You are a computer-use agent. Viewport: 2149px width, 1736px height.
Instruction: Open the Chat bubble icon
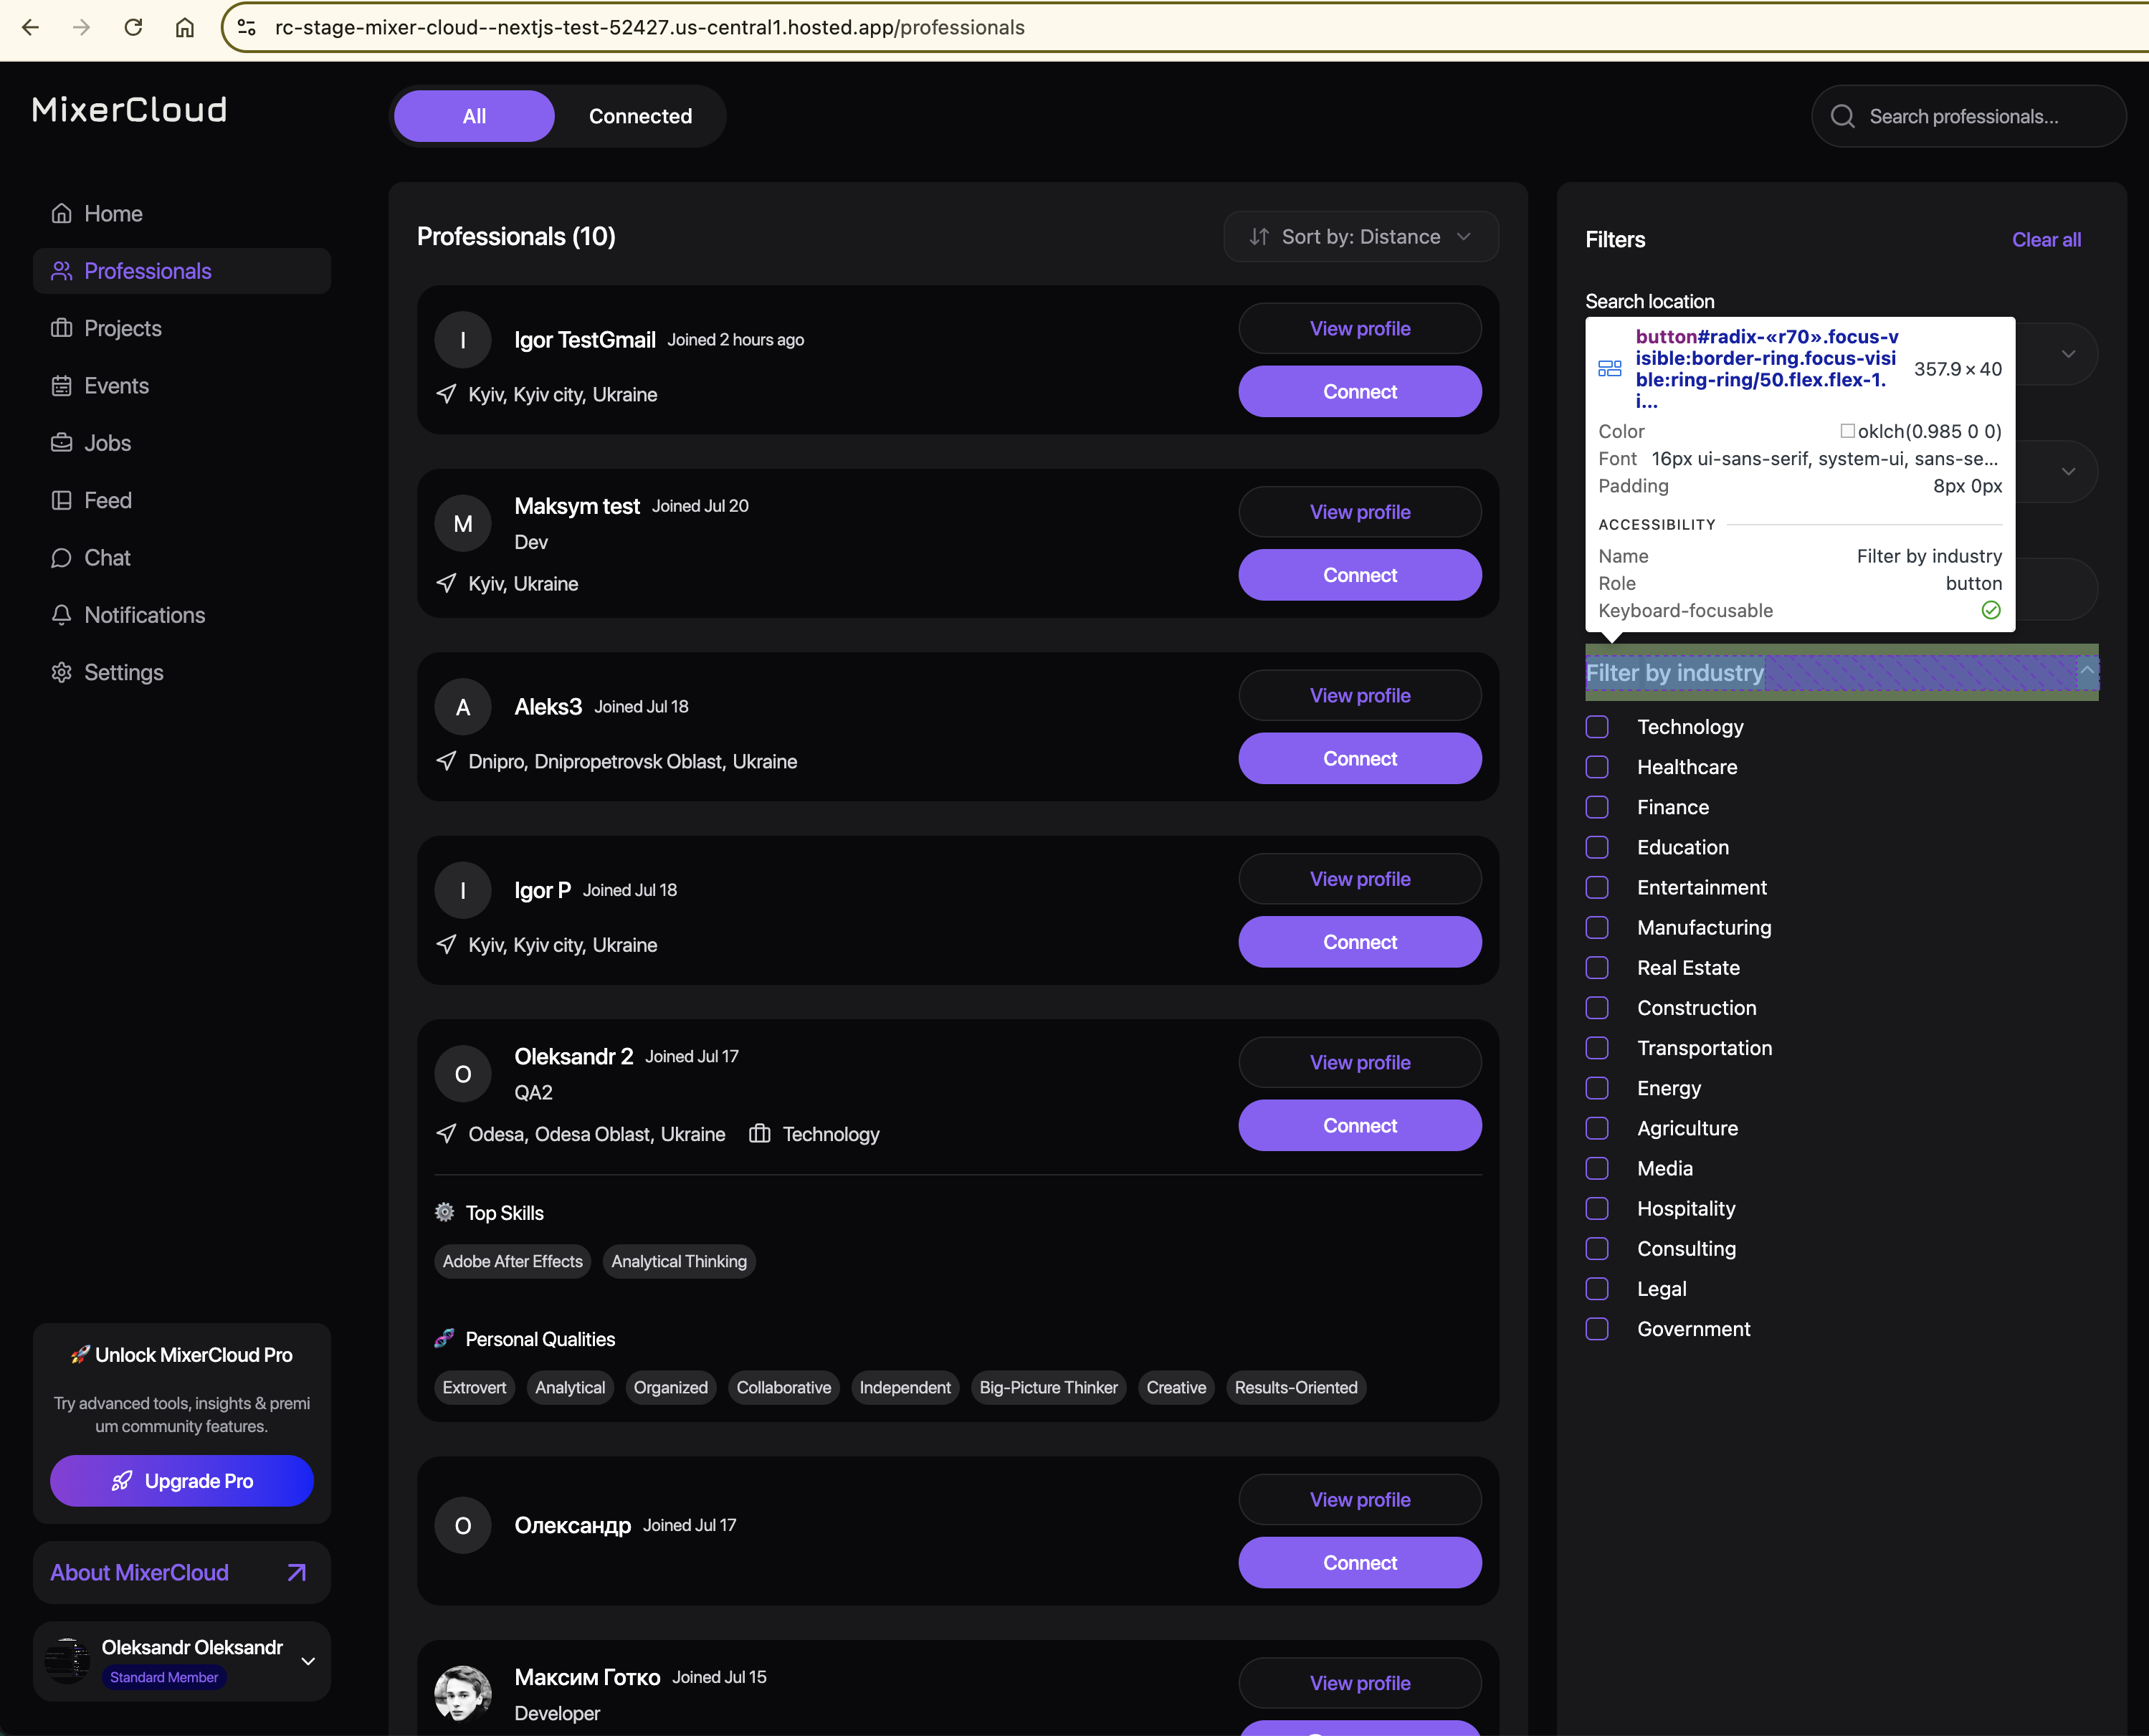pos(62,558)
